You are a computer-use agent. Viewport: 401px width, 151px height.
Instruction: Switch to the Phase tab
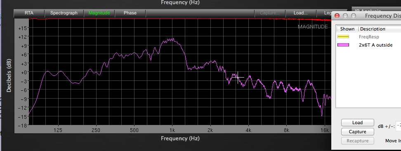click(x=130, y=13)
